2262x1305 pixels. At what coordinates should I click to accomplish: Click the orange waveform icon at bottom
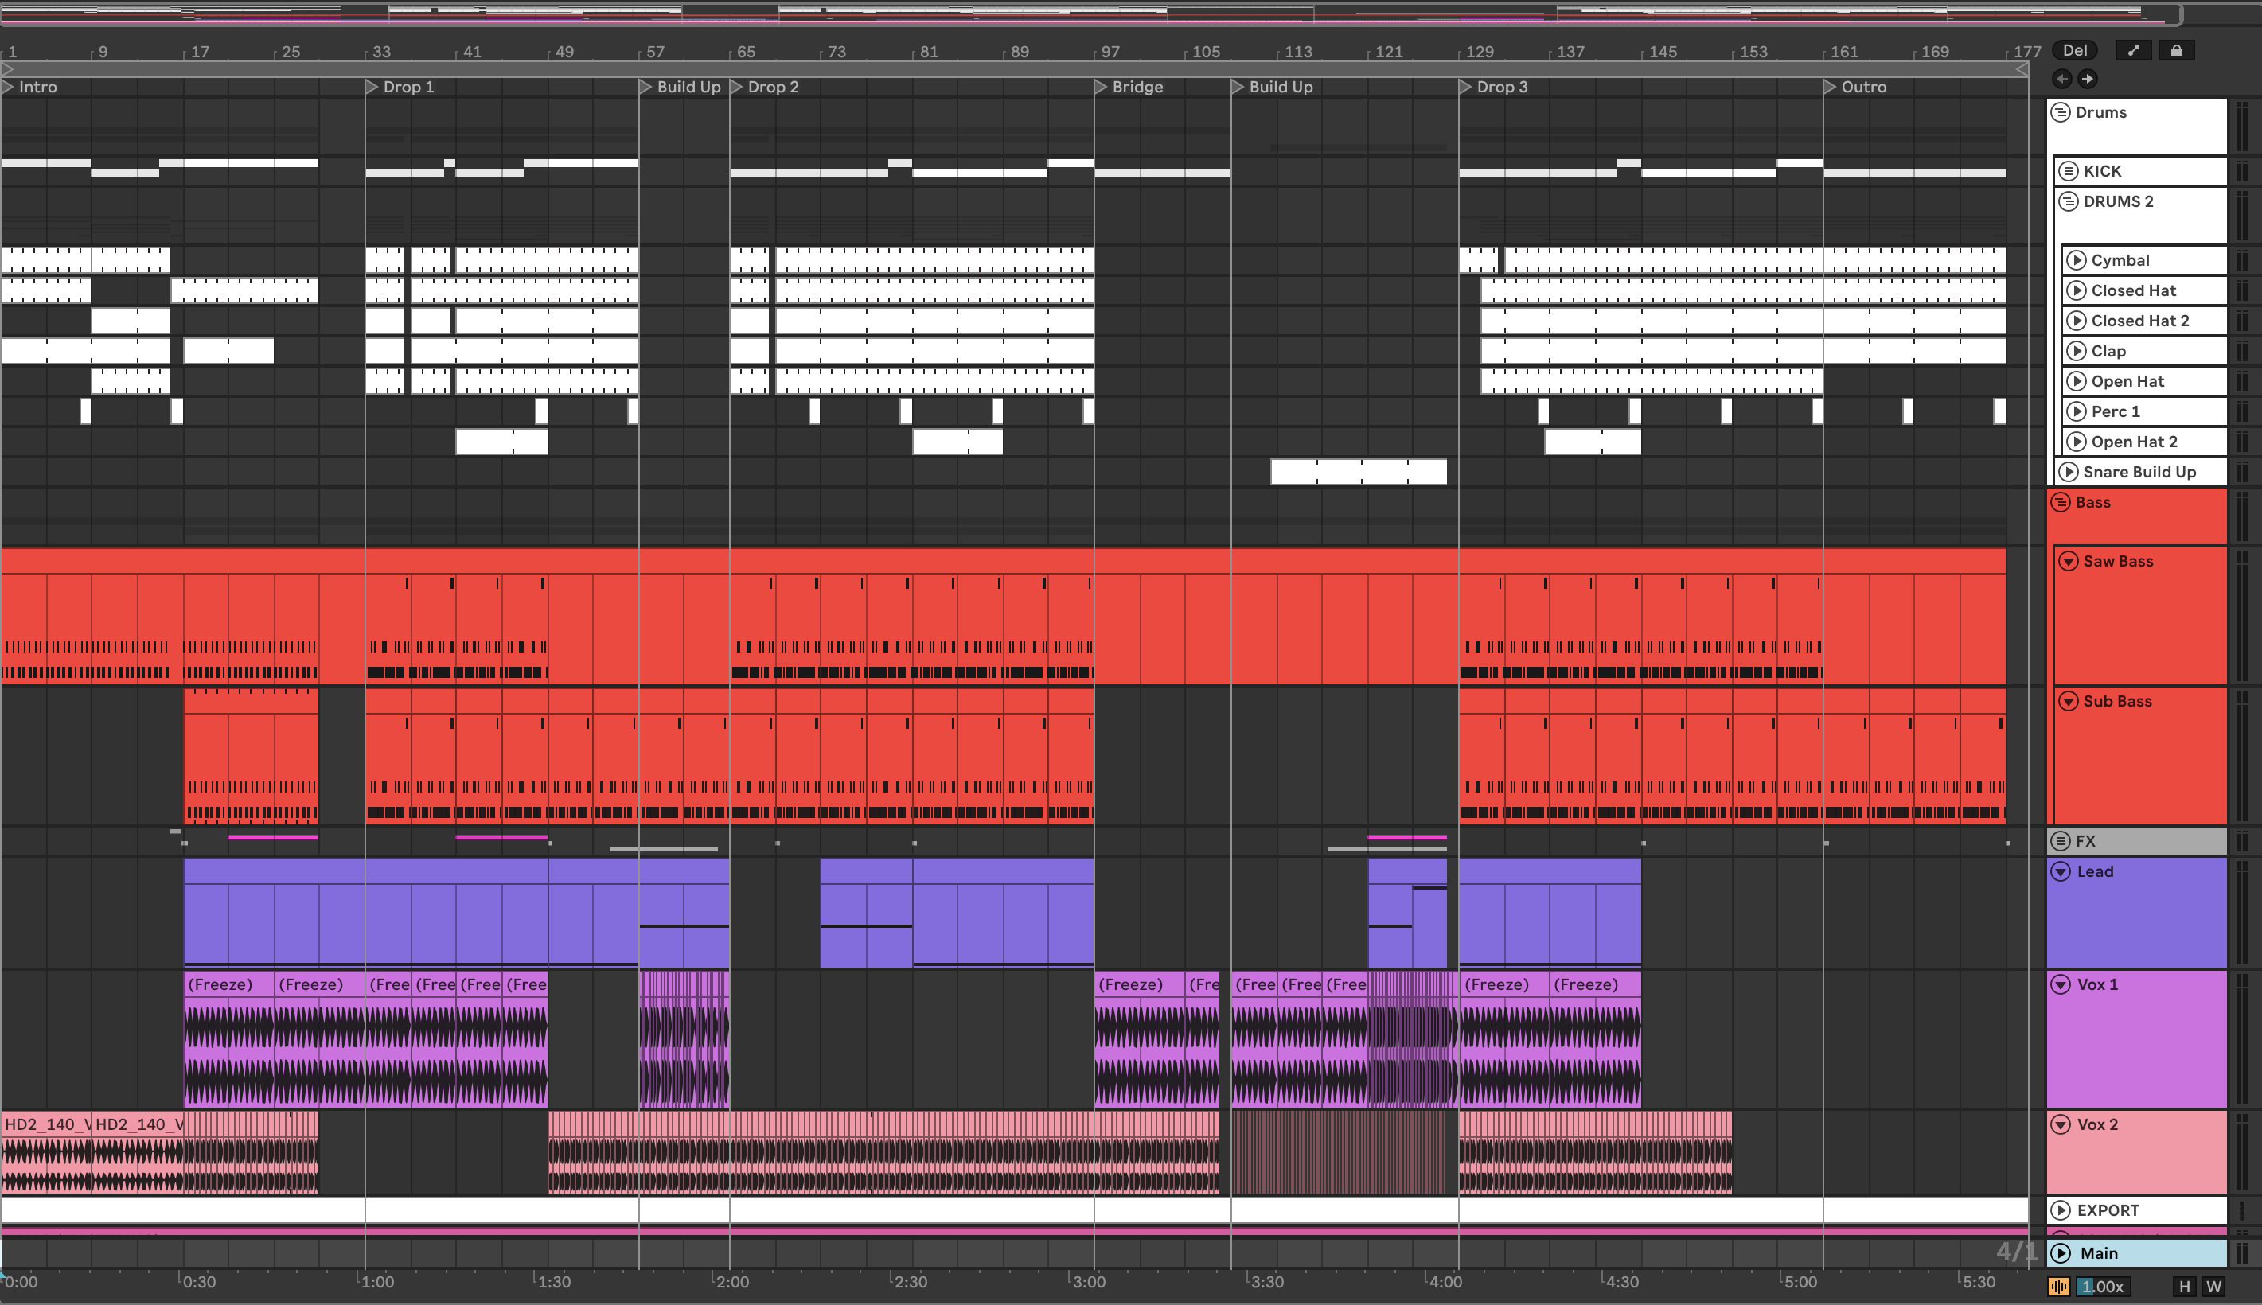click(x=2058, y=1287)
